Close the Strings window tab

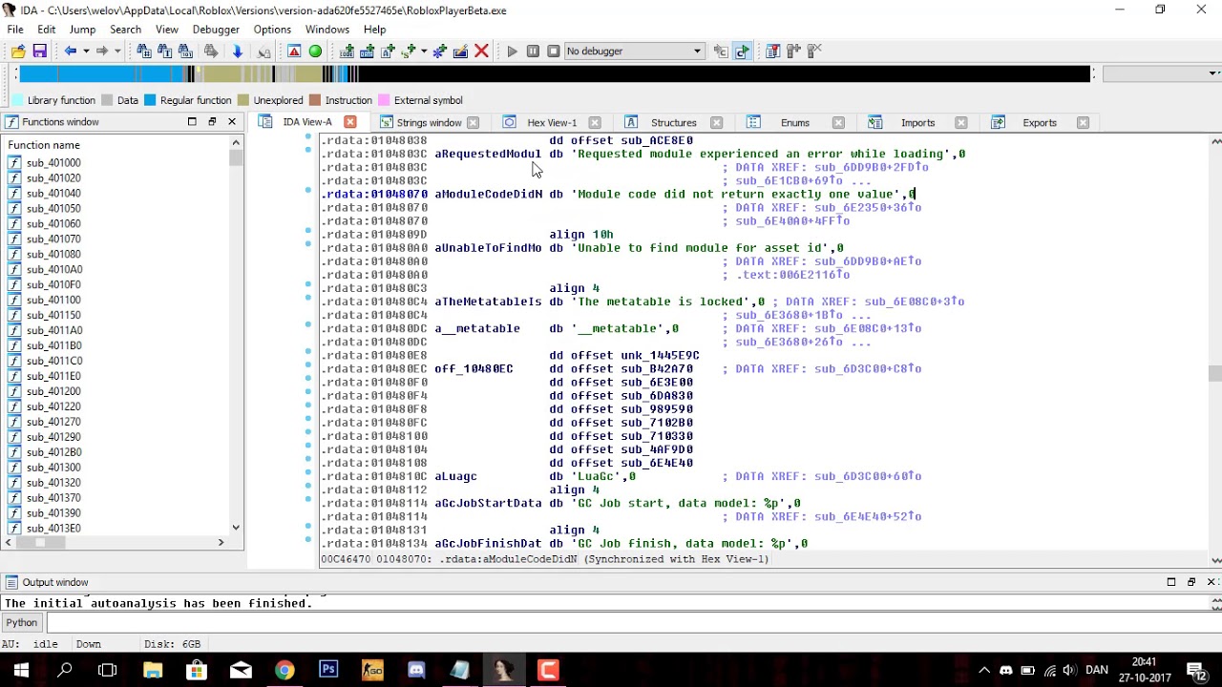(473, 122)
